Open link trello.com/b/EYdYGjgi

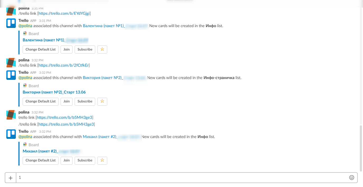pyautogui.click(x=64, y=13)
